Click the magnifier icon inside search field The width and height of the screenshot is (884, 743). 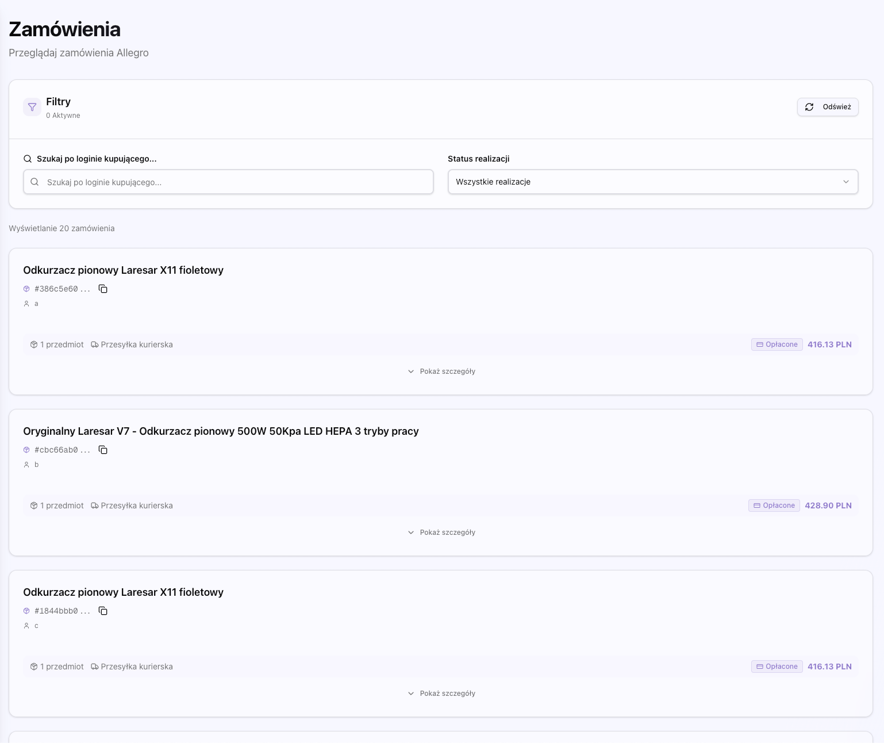point(34,182)
